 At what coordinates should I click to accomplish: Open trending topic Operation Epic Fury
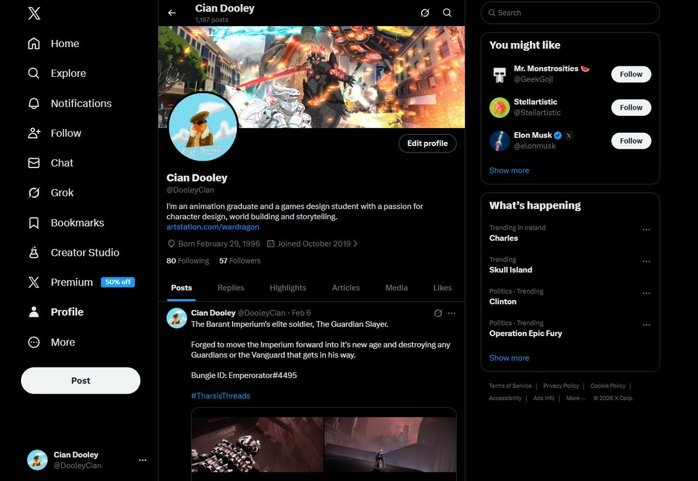(x=526, y=333)
